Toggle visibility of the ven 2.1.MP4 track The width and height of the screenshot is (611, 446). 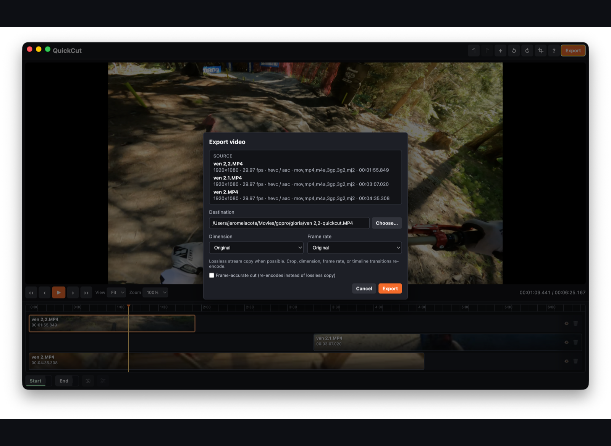coord(566,342)
